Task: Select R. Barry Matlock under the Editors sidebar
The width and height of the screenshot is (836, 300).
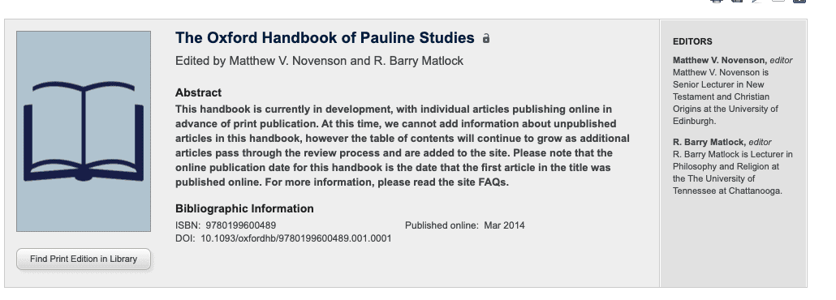Action: (x=709, y=142)
